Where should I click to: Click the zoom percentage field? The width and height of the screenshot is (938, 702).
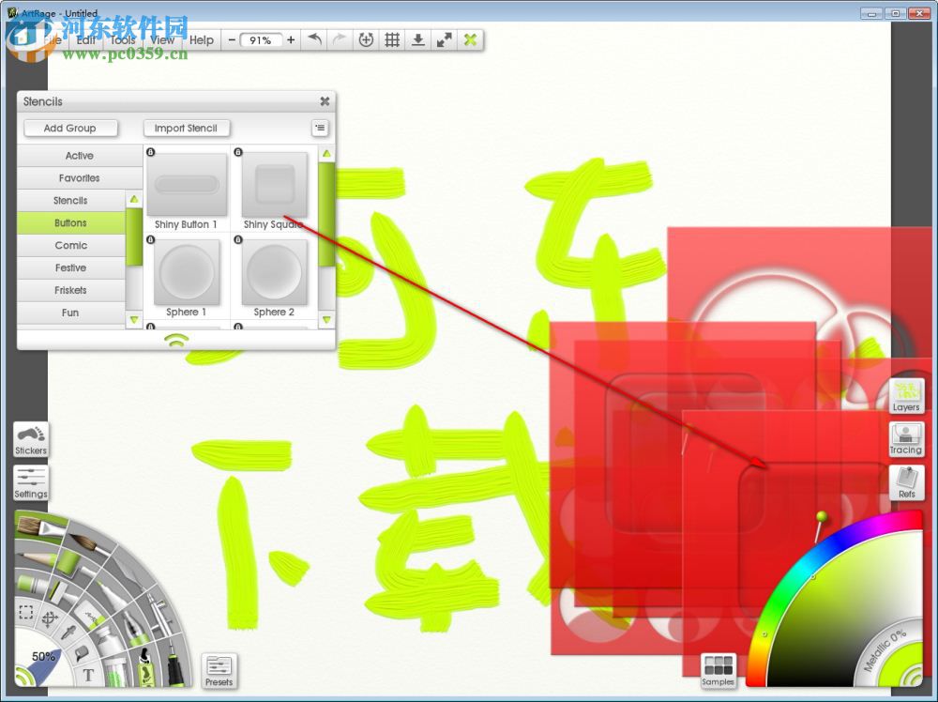pos(261,39)
